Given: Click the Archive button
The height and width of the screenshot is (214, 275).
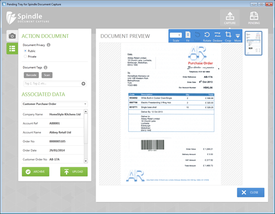Looking at the screenshot, I should pos(36,172).
